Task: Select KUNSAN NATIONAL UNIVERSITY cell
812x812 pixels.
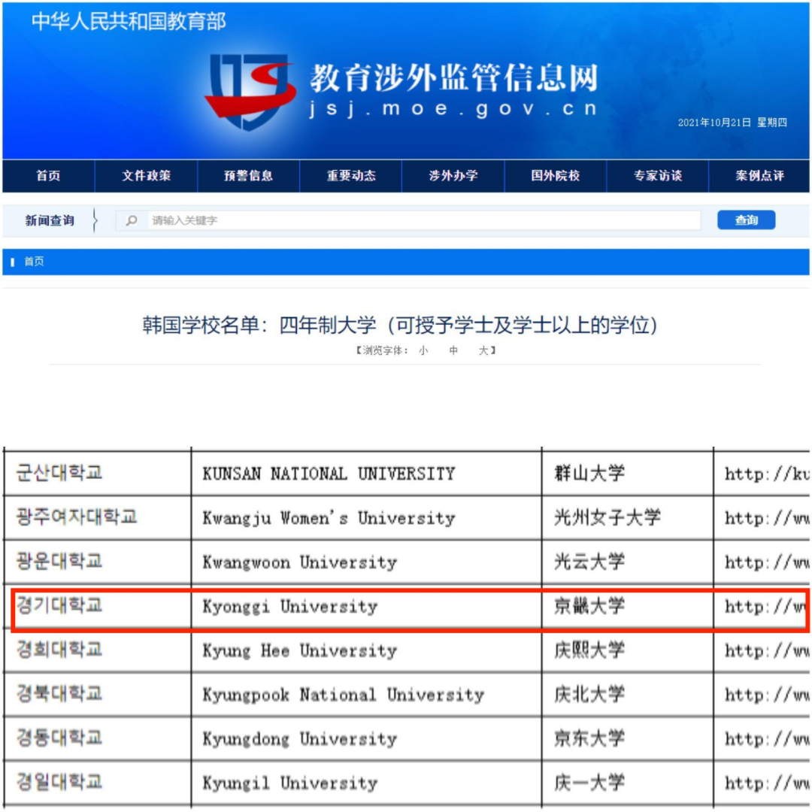Action: (366, 474)
